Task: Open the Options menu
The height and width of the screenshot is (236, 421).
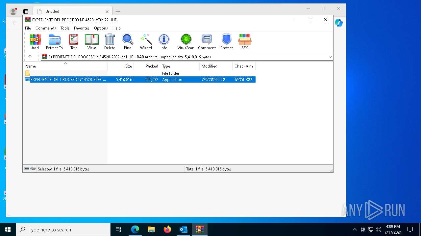Action: coord(101,28)
